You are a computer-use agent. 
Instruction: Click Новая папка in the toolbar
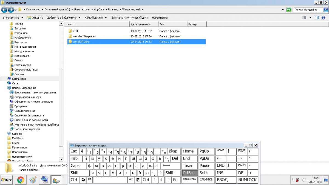(x=160, y=18)
